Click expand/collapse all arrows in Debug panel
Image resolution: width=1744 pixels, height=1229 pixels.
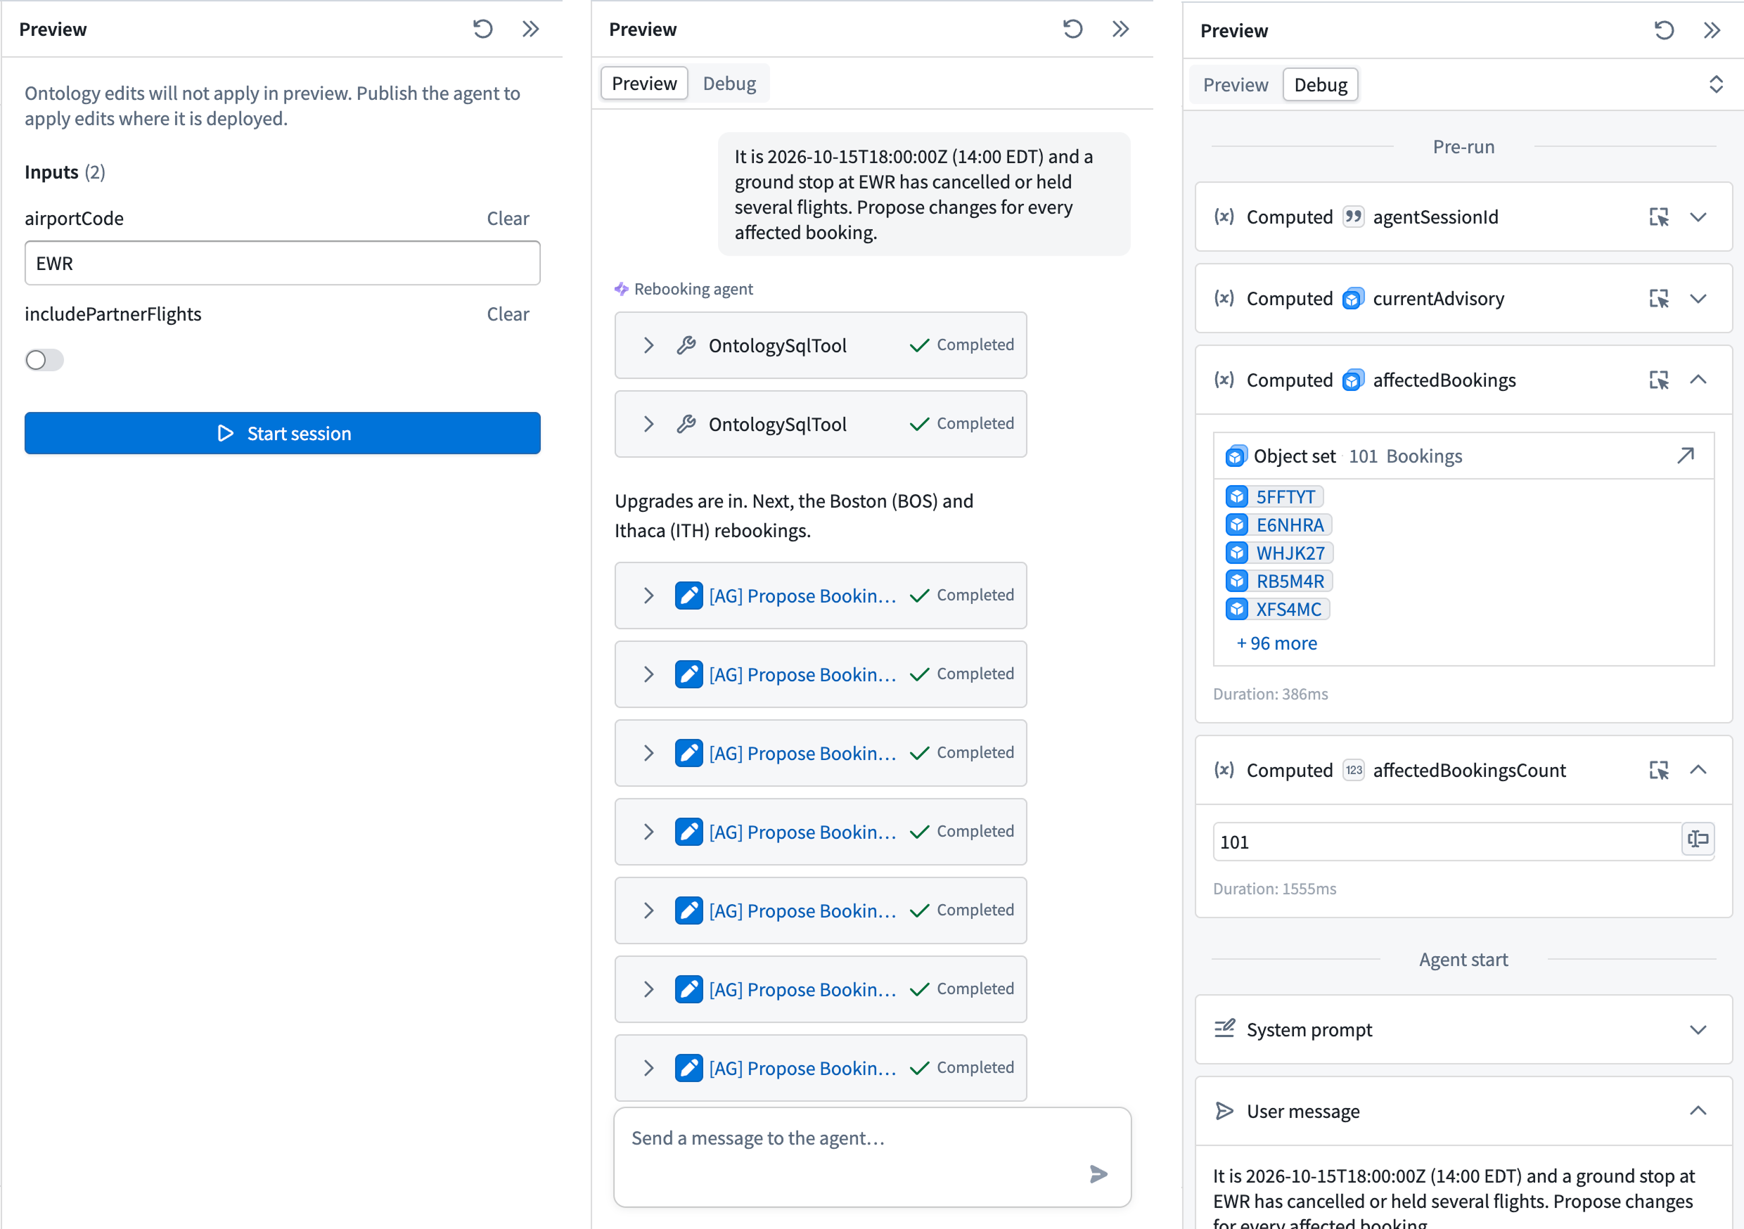[1716, 84]
